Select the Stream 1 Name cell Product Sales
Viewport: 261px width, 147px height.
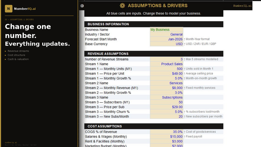click(166, 64)
